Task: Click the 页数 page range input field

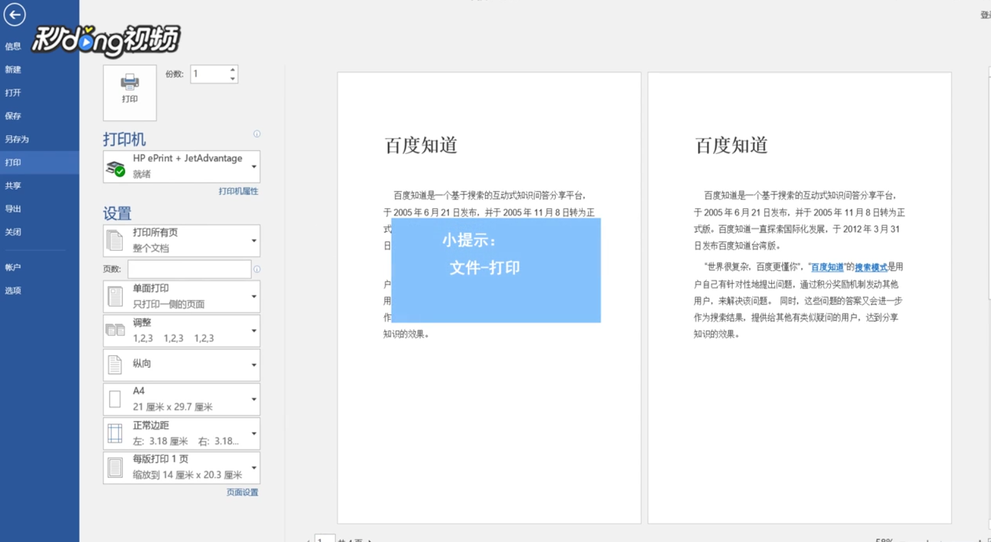Action: click(189, 269)
